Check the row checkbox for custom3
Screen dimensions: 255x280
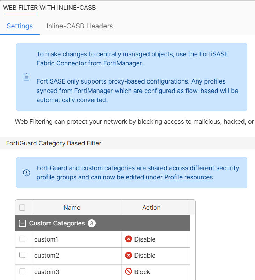23,272
